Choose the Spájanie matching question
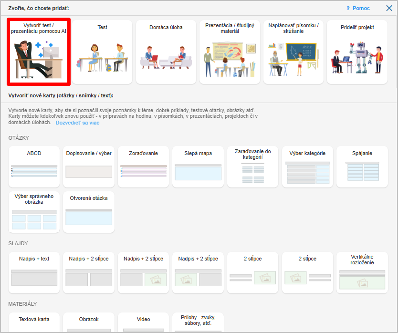The height and width of the screenshot is (333, 398). [362, 166]
